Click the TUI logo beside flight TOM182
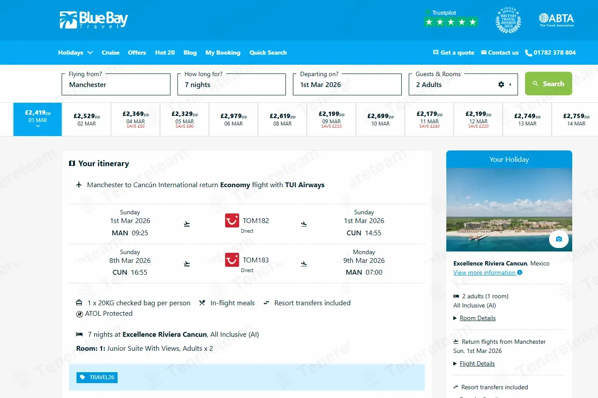The image size is (598, 398). (x=232, y=220)
